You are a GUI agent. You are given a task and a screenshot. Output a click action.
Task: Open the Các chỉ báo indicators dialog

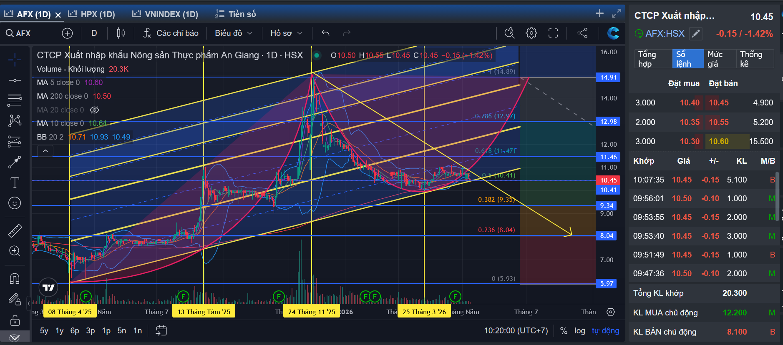[171, 33]
